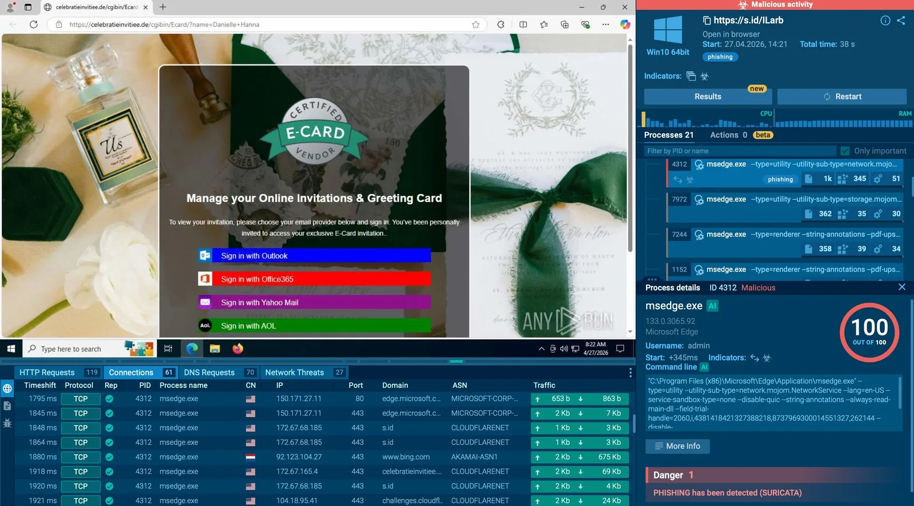Open browser settings ellipsis menu
Screen dimensions: 914x506
point(606,25)
